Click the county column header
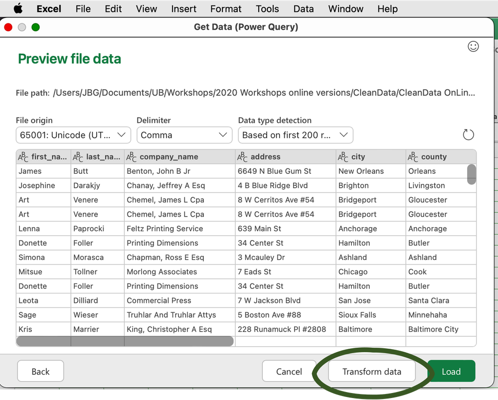 441,157
